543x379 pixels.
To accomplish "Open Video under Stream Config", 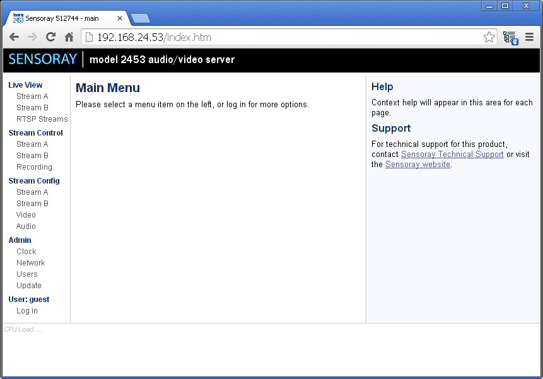I will [x=26, y=215].
